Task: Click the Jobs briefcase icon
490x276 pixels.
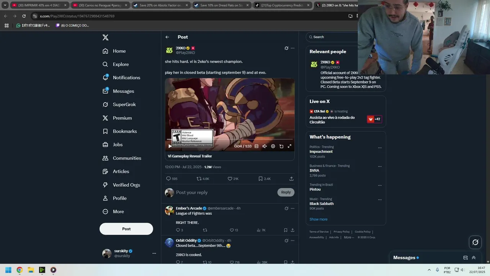Action: (105, 145)
